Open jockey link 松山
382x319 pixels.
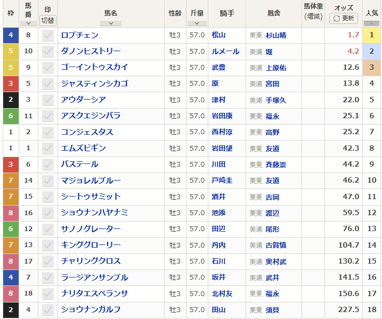218,35
